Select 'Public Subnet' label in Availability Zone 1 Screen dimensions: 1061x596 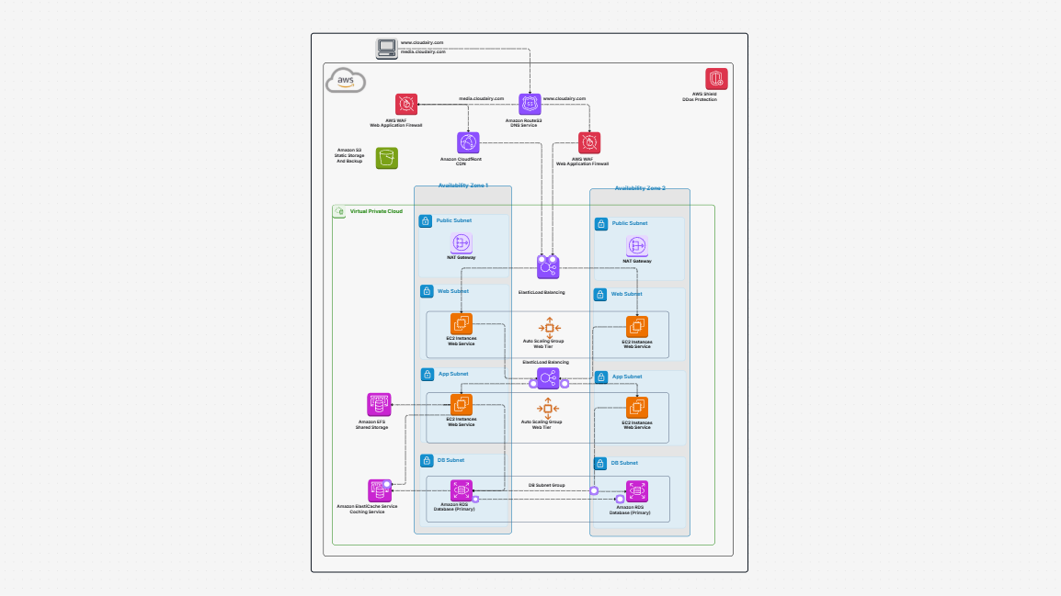454,220
